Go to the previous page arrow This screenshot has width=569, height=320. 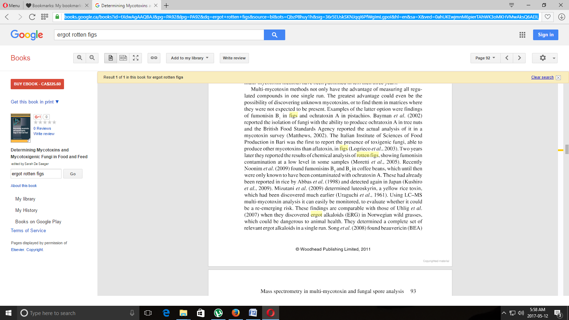507,58
